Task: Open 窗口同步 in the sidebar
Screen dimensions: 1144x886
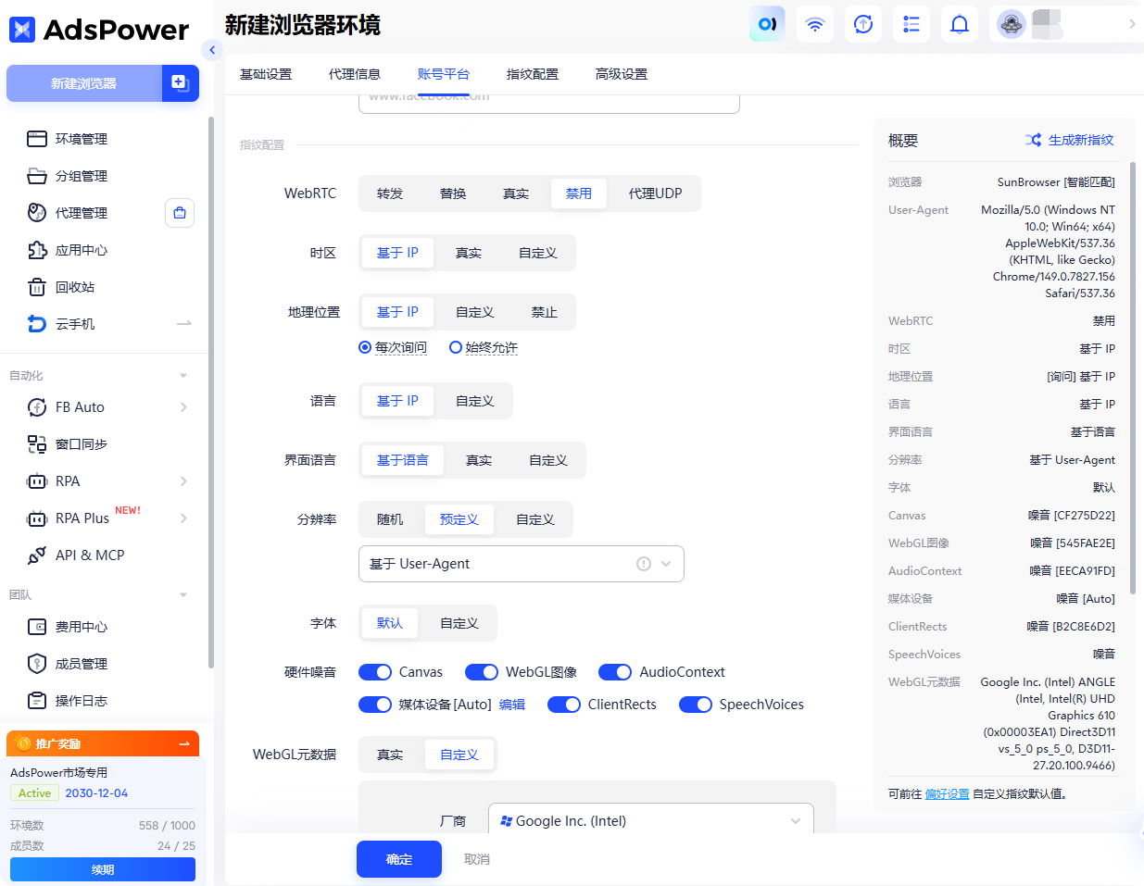Action: [x=82, y=444]
